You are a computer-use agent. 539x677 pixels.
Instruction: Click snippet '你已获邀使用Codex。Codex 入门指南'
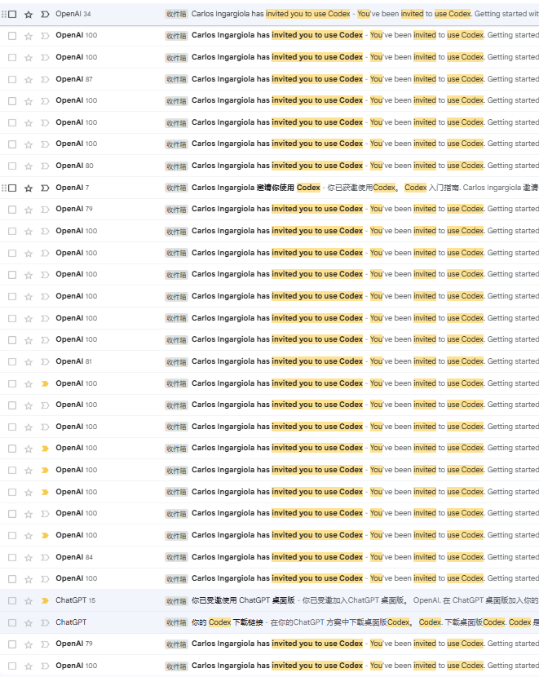pyautogui.click(x=394, y=188)
